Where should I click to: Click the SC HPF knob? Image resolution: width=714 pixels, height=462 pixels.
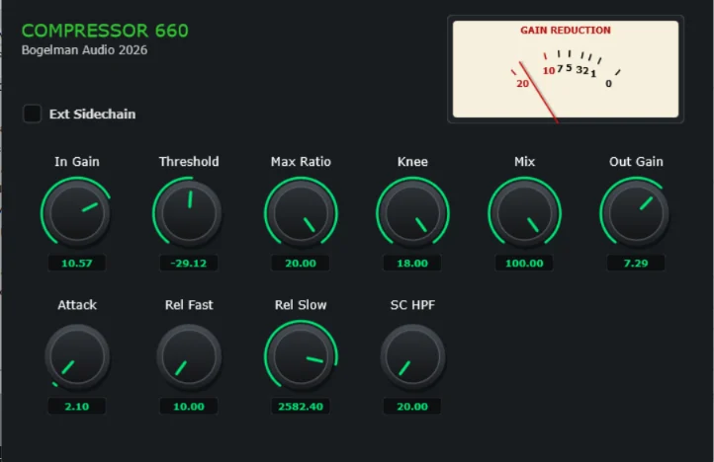point(412,356)
